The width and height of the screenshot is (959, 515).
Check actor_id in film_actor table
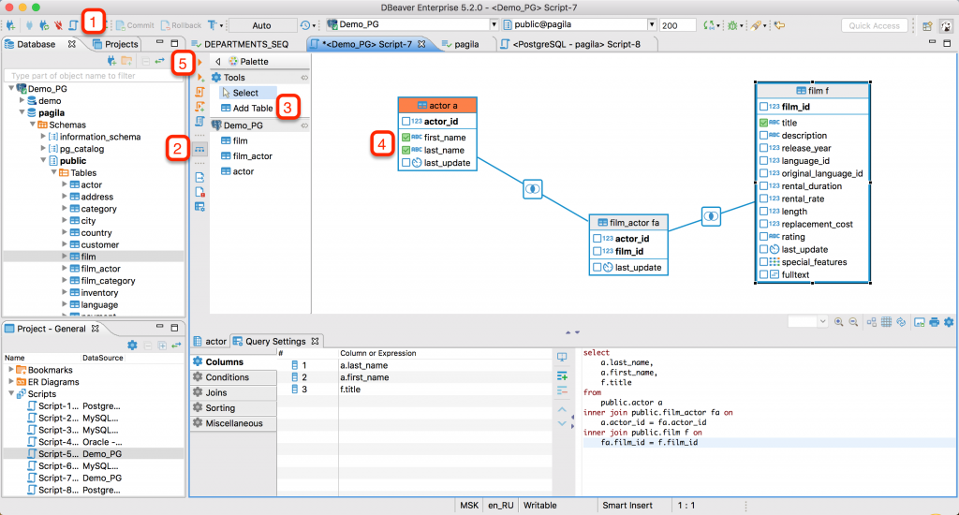(x=597, y=239)
